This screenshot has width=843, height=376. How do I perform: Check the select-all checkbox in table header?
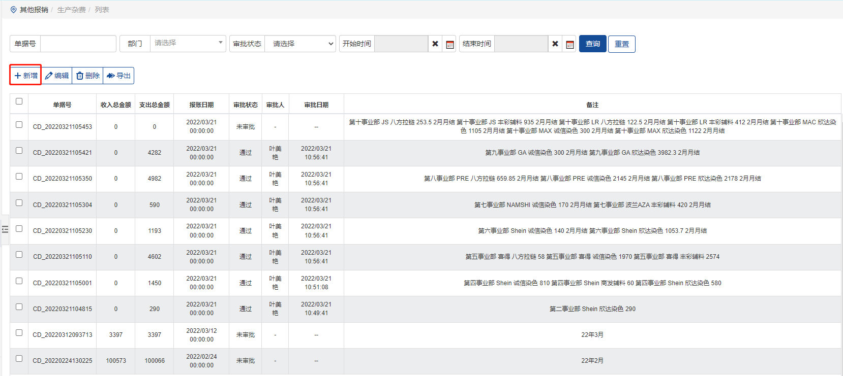(x=19, y=101)
